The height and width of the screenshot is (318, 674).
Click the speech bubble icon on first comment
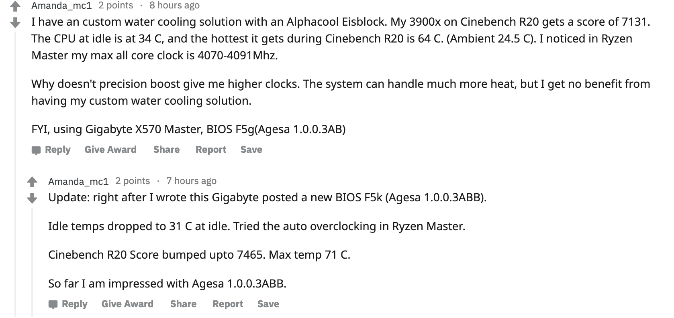[x=36, y=150]
